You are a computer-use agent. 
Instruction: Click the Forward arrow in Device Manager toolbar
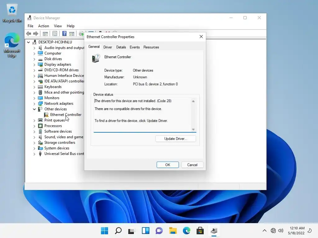pos(35,33)
